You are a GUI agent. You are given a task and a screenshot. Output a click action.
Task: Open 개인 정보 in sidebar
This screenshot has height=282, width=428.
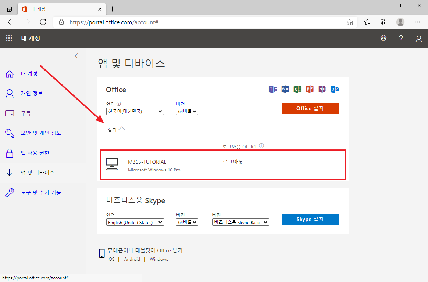click(32, 94)
